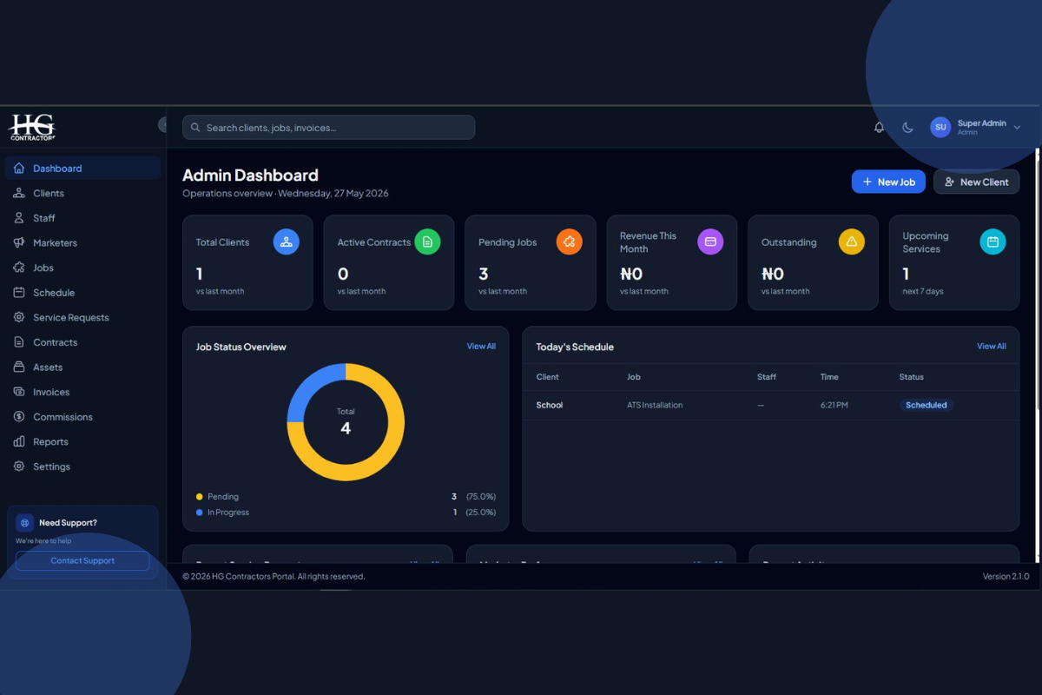The image size is (1042, 695).
Task: Click the HG Contractors logo
Action: click(x=32, y=127)
